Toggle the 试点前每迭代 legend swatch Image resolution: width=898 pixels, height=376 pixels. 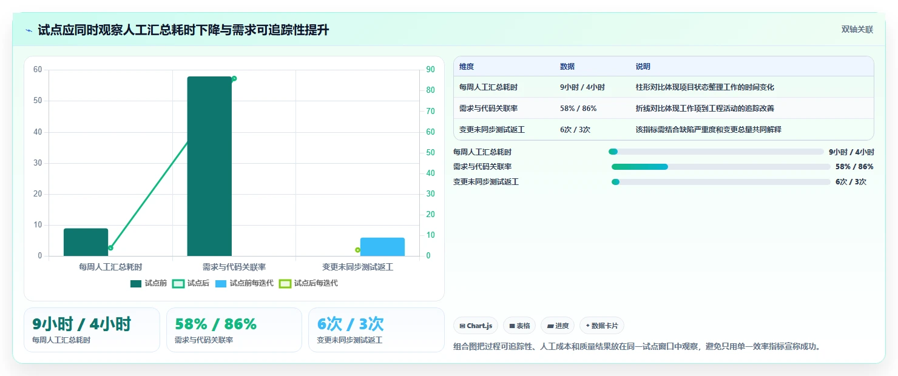(221, 283)
